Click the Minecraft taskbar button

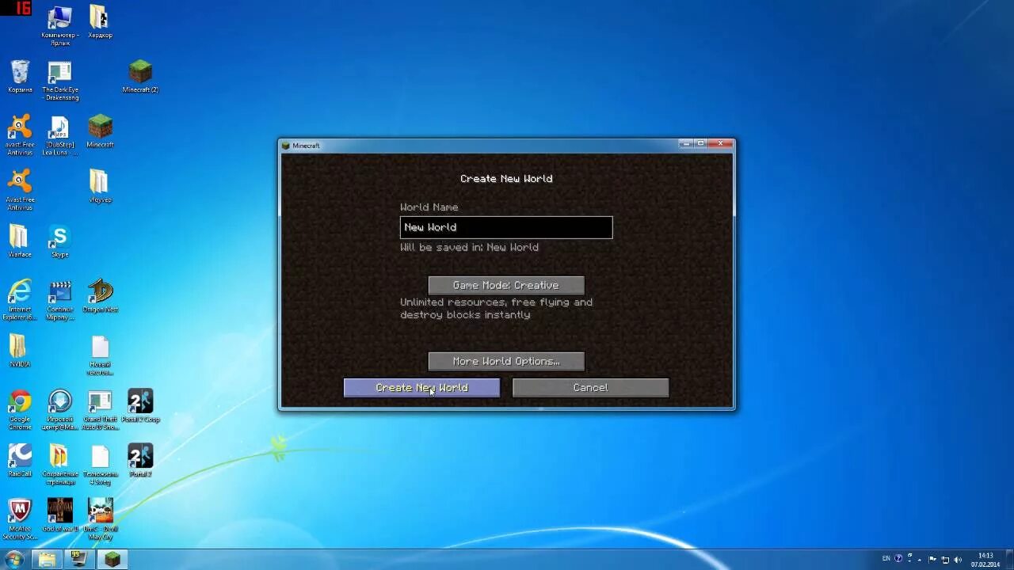pos(112,560)
